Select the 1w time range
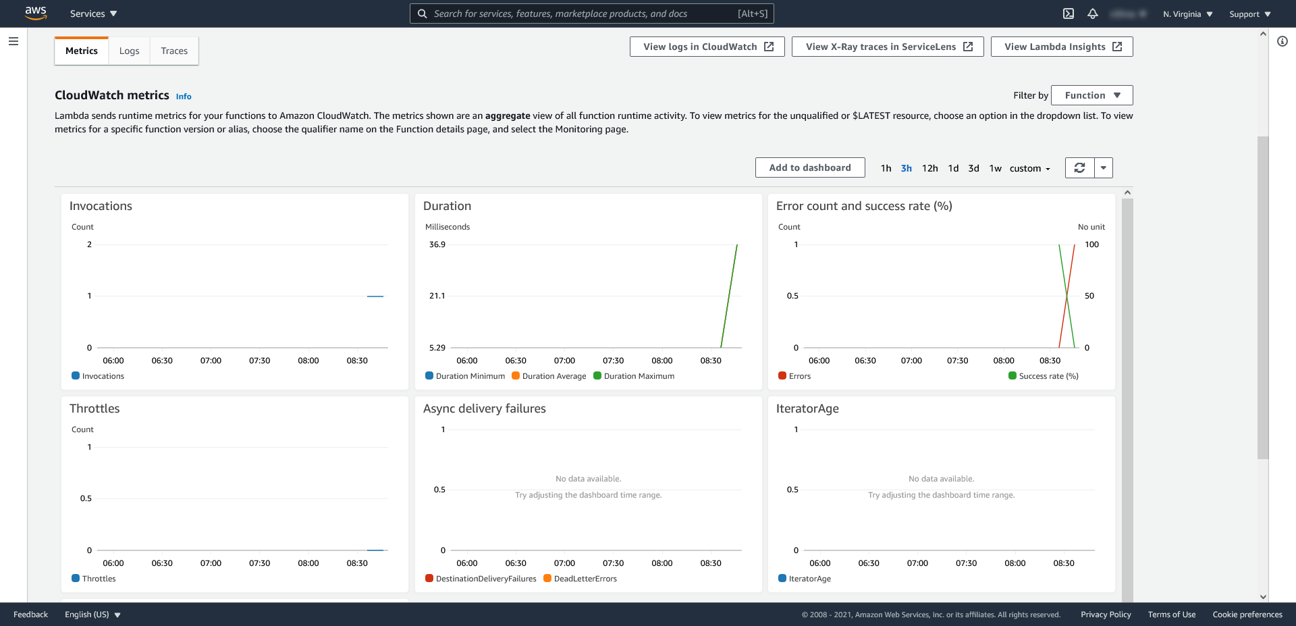The image size is (1296, 626). (995, 168)
